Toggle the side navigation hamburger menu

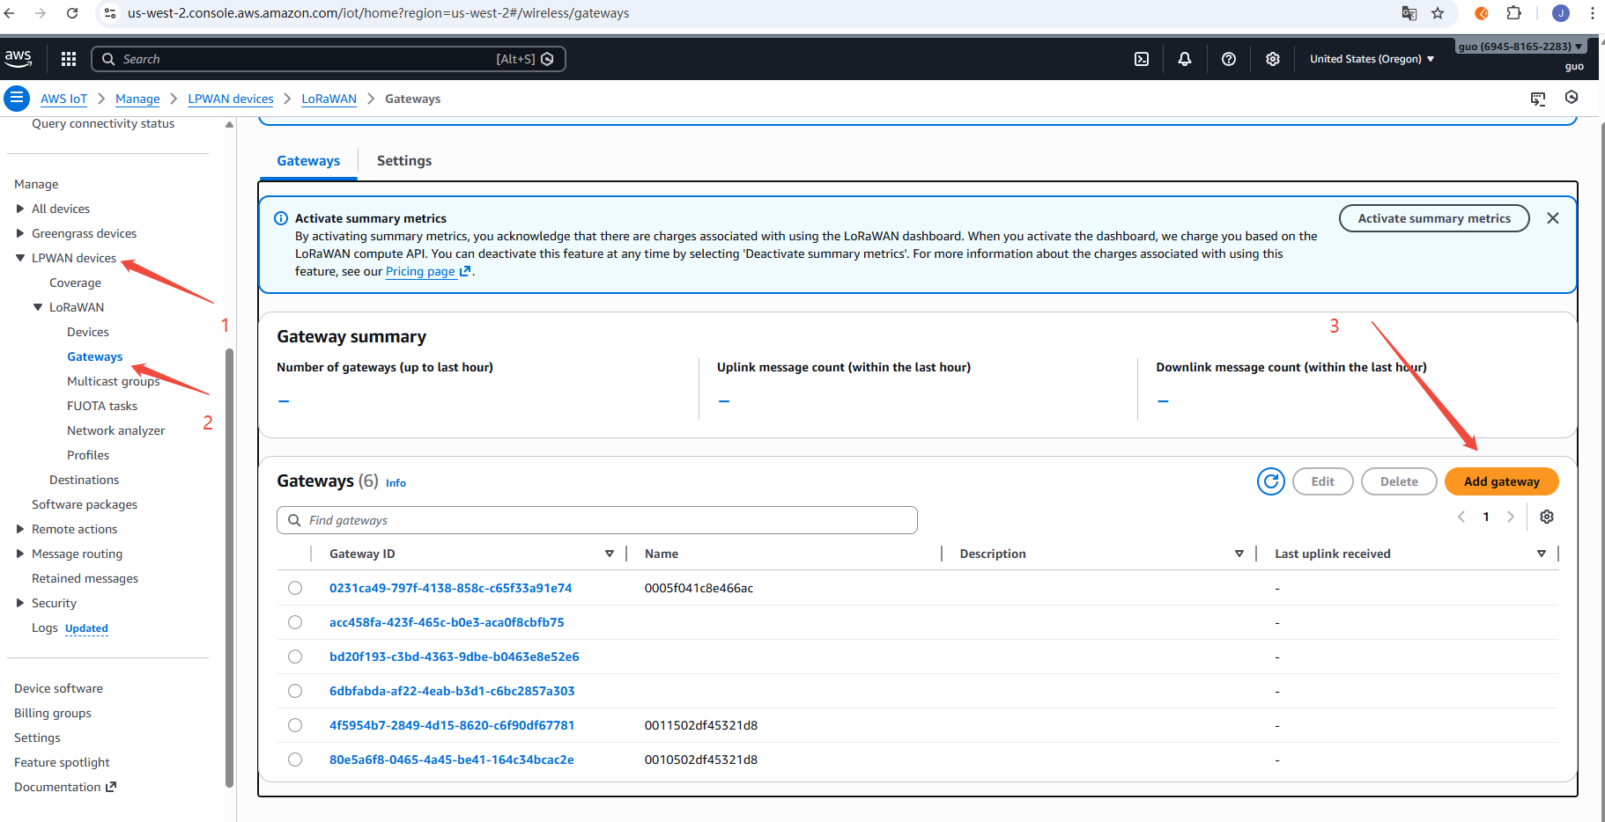click(17, 98)
